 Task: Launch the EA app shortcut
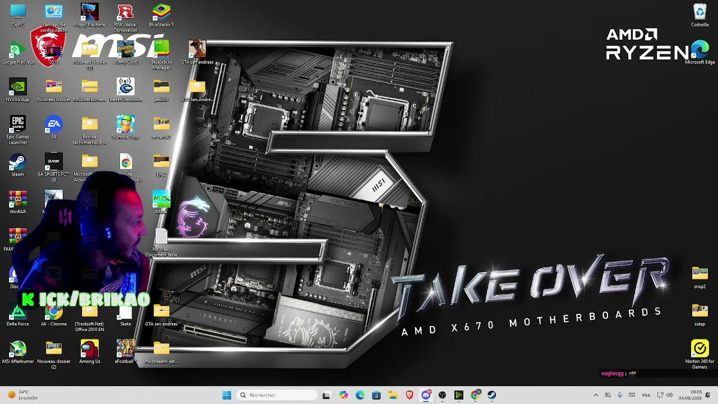[x=54, y=128]
